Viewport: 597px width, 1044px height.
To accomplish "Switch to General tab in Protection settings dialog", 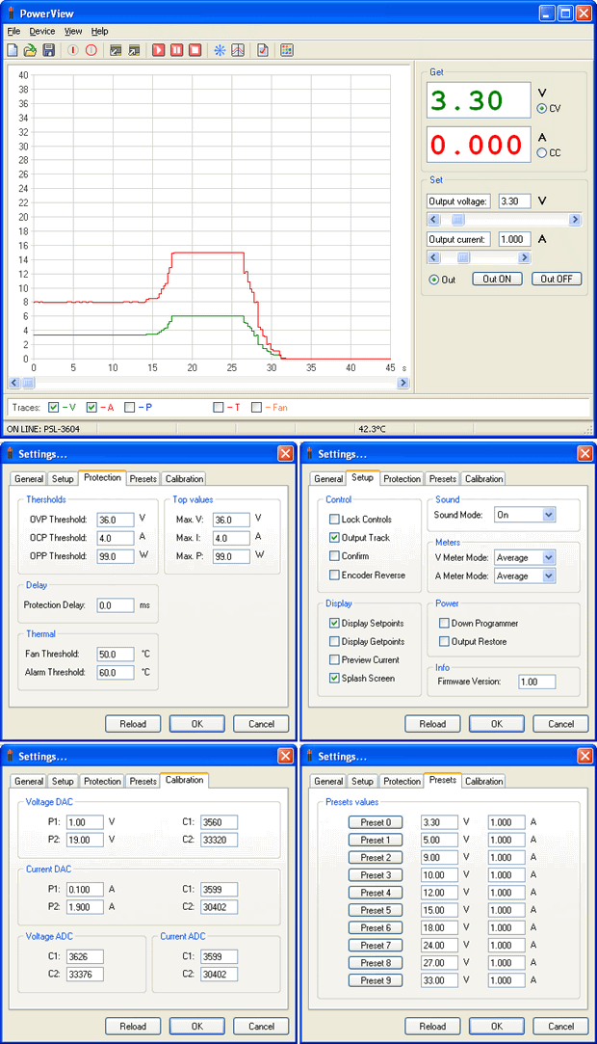I will [29, 478].
